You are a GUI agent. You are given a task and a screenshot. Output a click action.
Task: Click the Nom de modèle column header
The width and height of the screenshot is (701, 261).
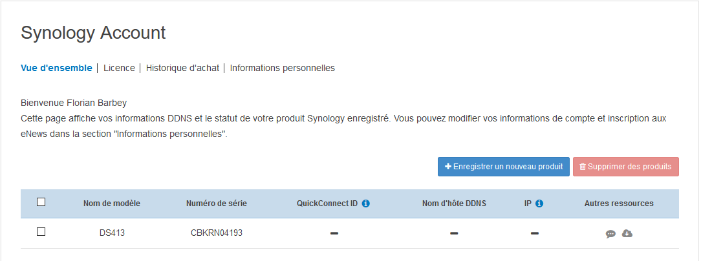[x=112, y=204]
